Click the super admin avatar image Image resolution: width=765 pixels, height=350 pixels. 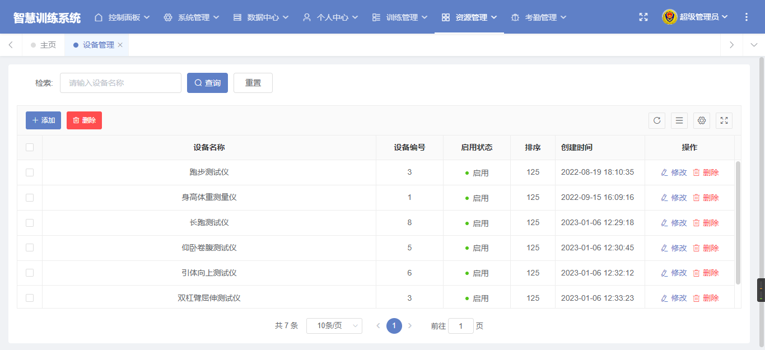(x=669, y=17)
